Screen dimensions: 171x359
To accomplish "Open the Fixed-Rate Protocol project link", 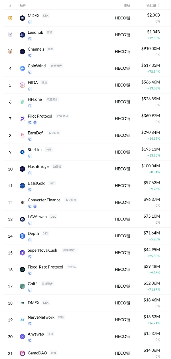I will (x=45, y=267).
